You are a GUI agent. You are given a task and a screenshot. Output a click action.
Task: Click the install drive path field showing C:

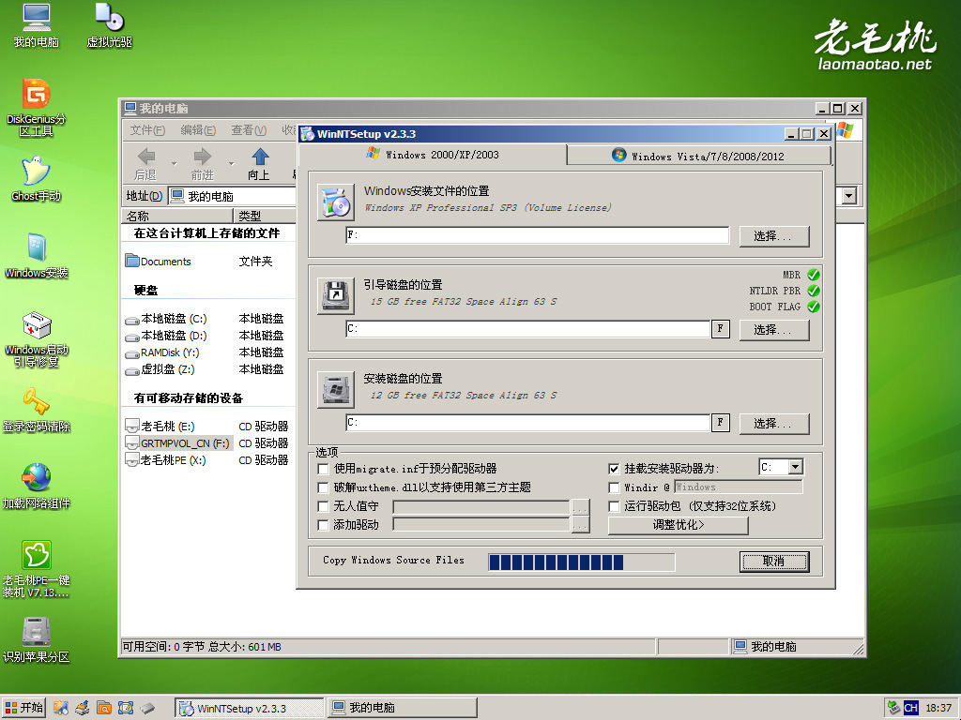[x=527, y=423]
